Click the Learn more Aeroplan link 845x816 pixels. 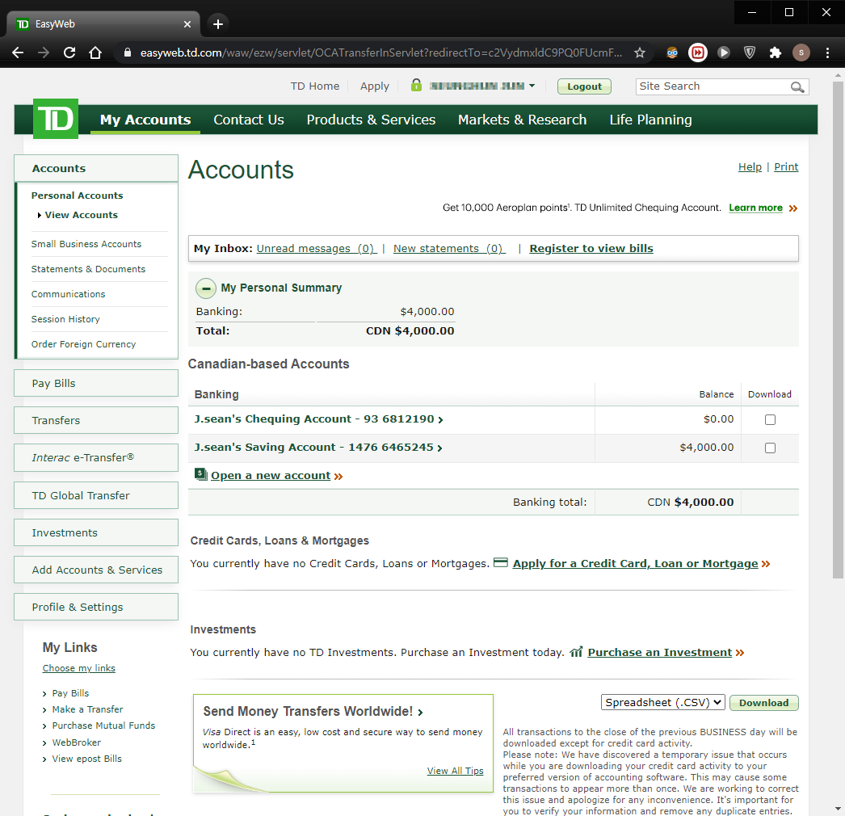[x=755, y=208]
